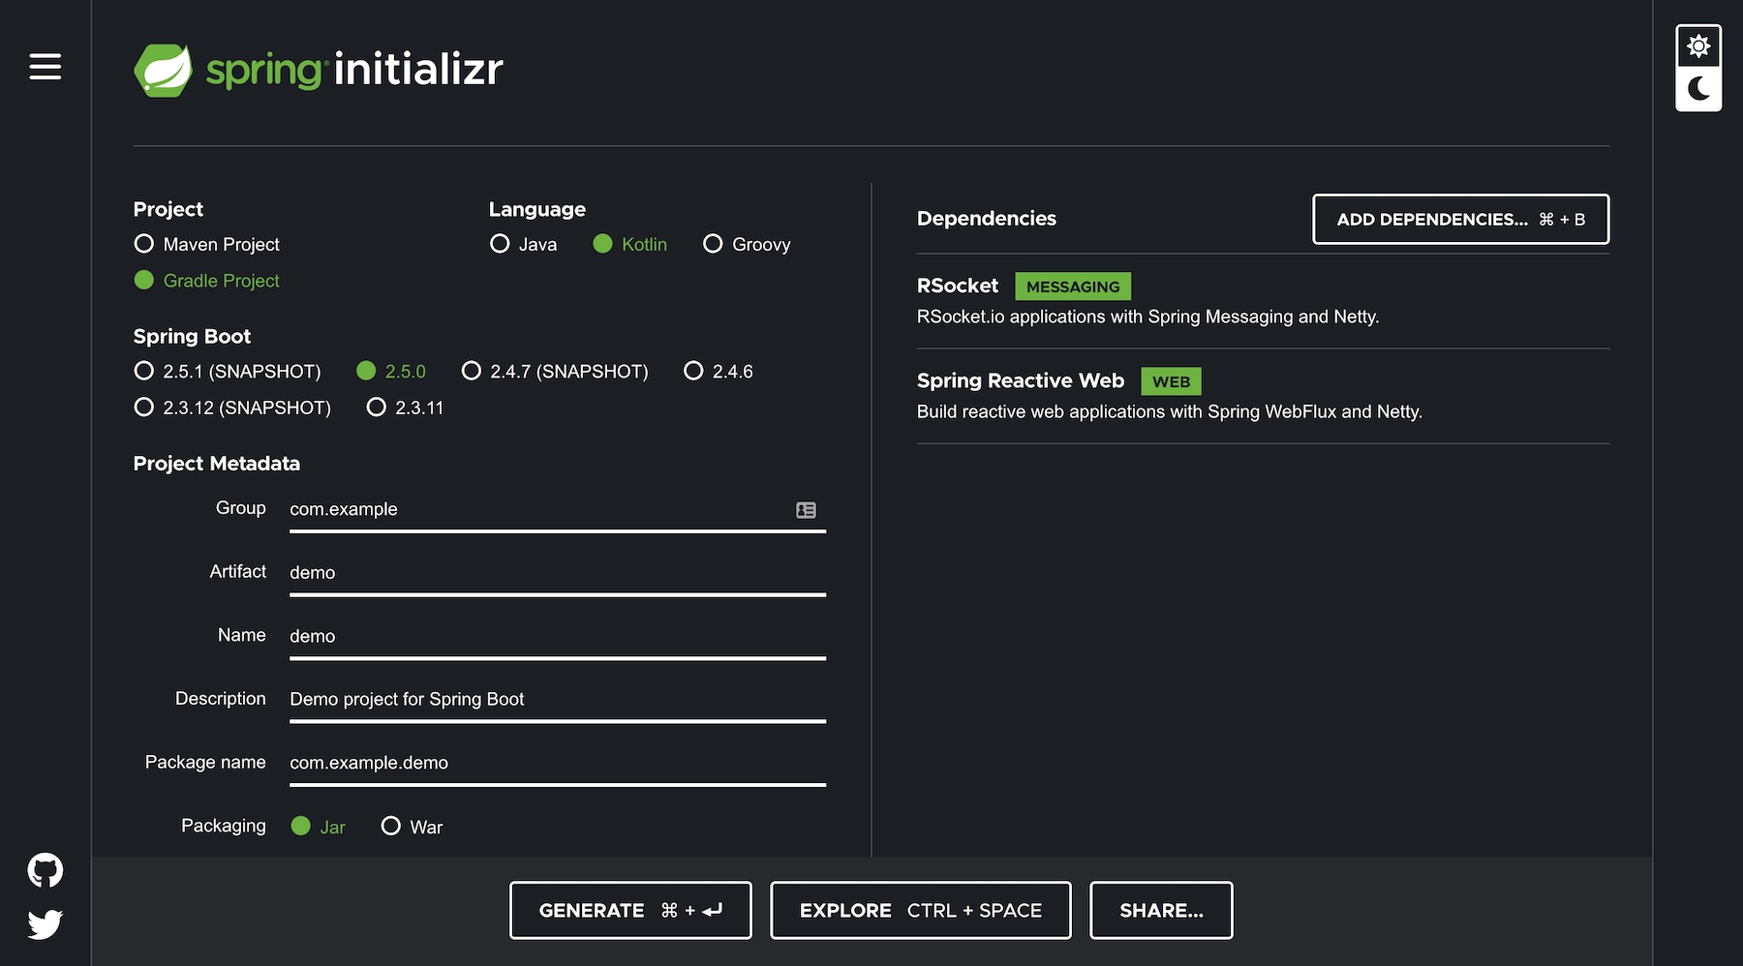
Task: Click the Spring Boot section heading
Action: pyautogui.click(x=192, y=336)
